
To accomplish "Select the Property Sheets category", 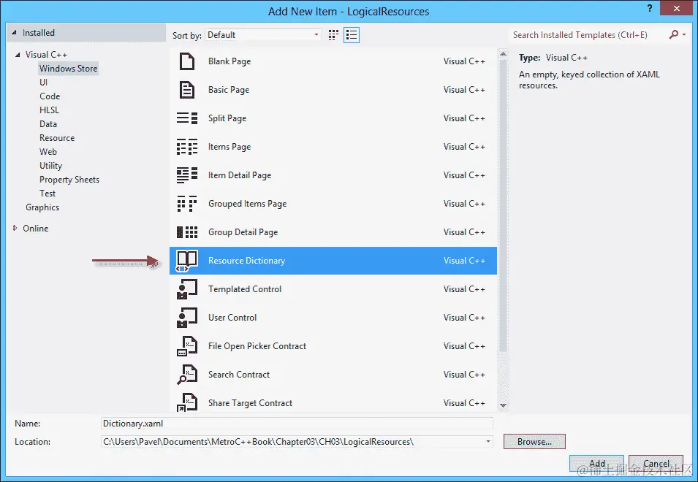I will pyautogui.click(x=69, y=180).
